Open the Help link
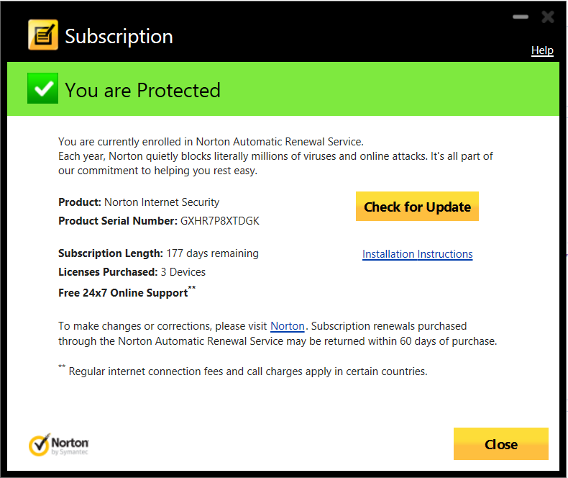The image size is (568, 478). [x=542, y=50]
